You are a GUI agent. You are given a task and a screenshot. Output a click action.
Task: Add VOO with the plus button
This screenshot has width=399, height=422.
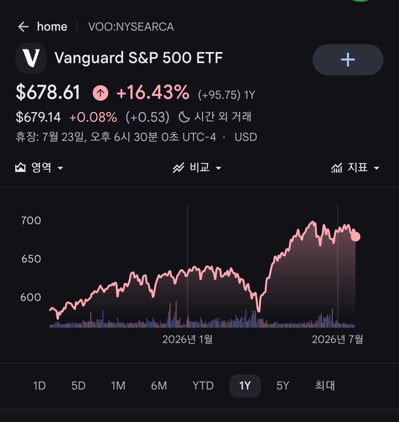(348, 60)
